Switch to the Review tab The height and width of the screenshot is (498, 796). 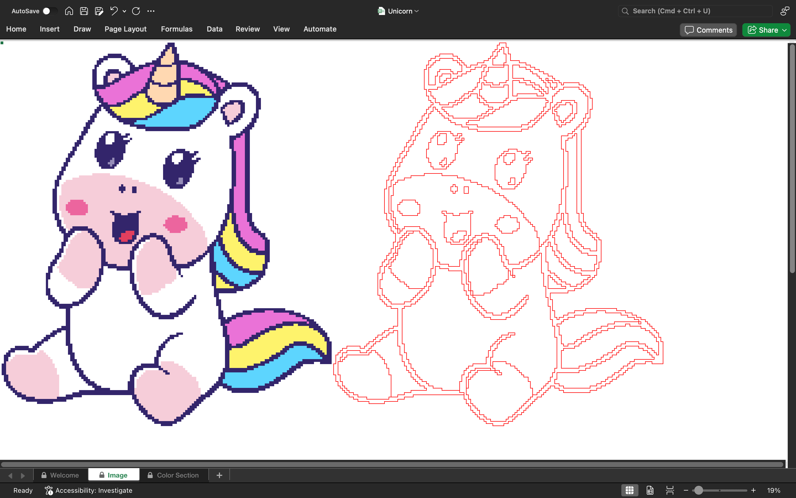click(x=248, y=29)
